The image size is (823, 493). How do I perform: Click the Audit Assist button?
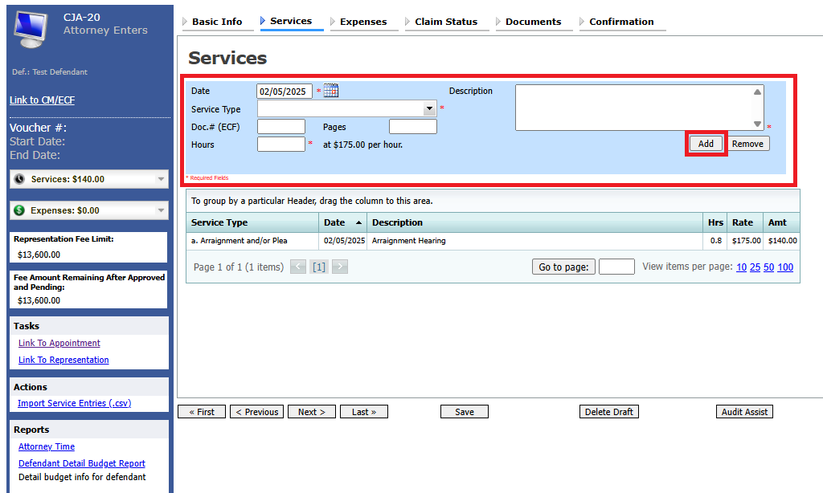[x=744, y=412]
